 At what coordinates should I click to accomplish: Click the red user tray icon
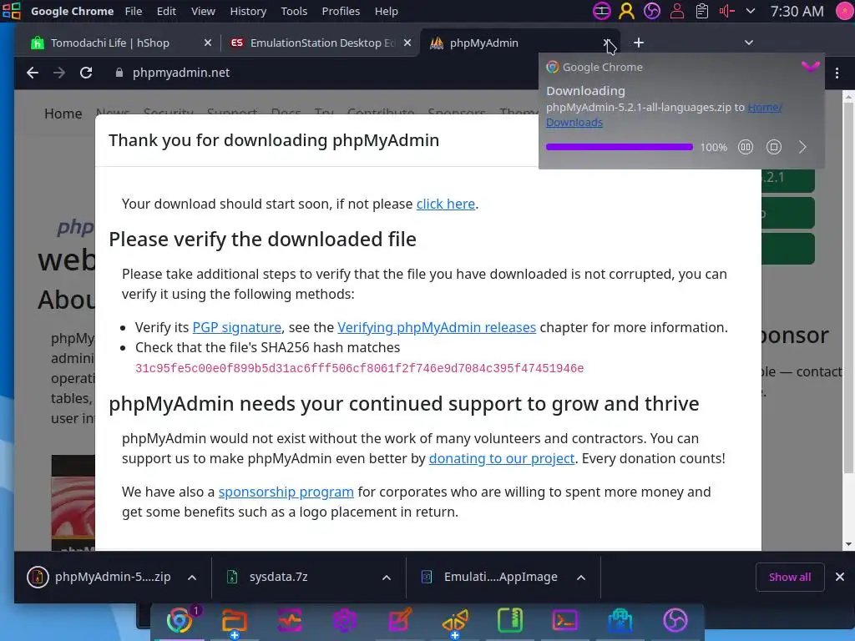click(x=676, y=11)
